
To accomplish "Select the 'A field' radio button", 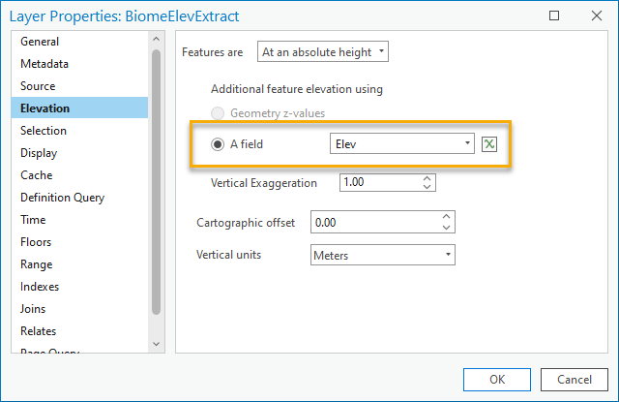I will 218,144.
